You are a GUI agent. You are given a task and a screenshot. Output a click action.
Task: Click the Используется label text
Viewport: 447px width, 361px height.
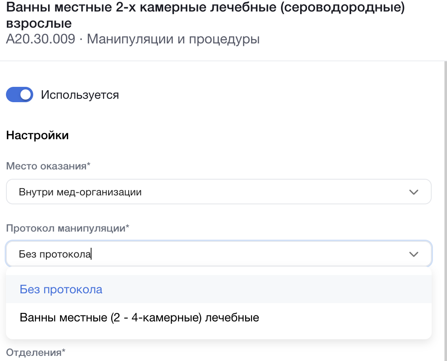80,95
